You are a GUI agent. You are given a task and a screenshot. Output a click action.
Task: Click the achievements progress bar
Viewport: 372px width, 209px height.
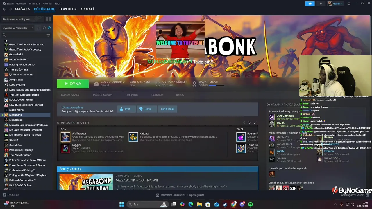point(217,85)
